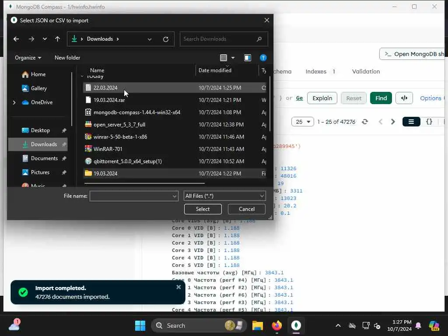Image resolution: width=448 pixels, height=336 pixels.
Task: Switch to list document view
Action: 411,122
